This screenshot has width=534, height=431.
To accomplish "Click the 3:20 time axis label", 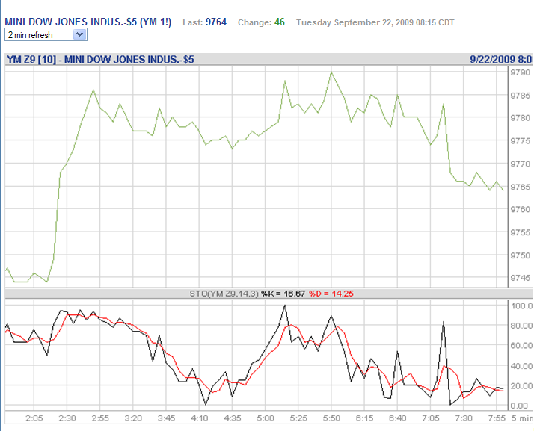I will tap(133, 418).
